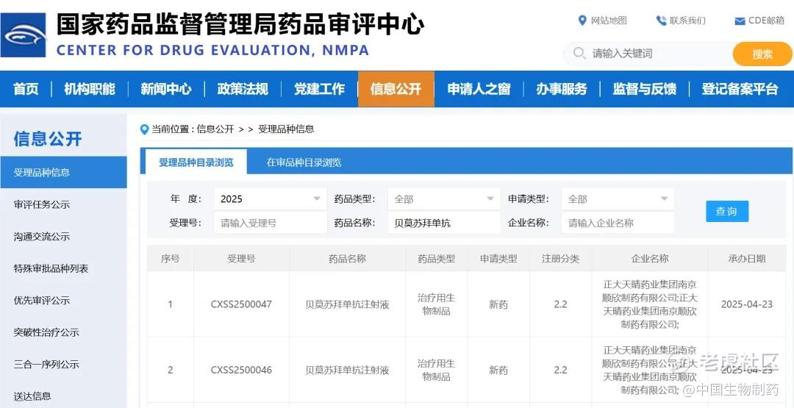The image size is (794, 408).
Task: Click the 企业名称 input field
Action: [618, 223]
